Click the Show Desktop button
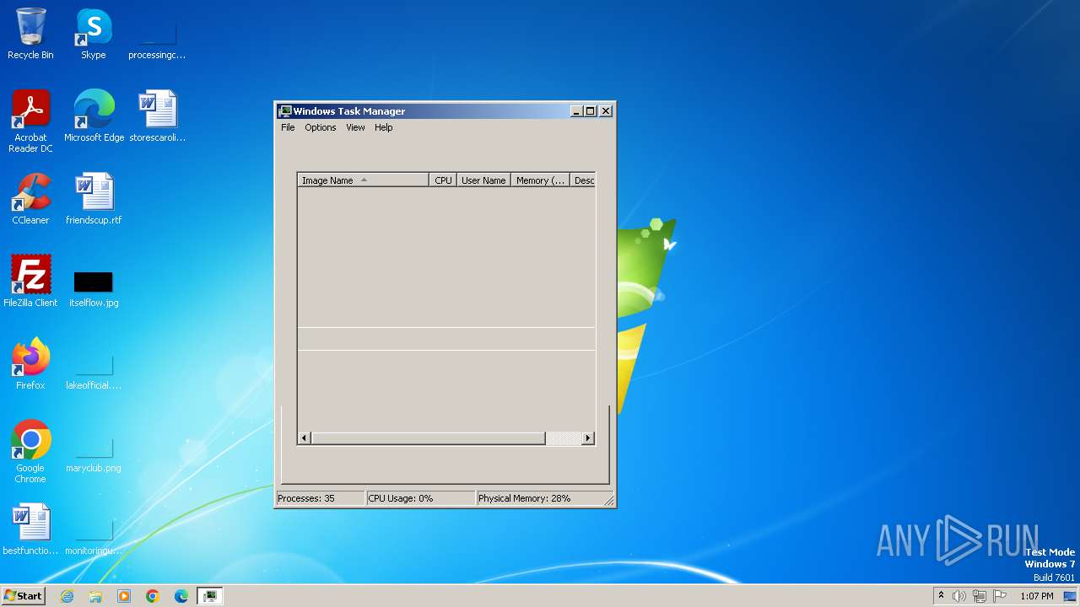This screenshot has width=1080, height=607. point(1071,596)
